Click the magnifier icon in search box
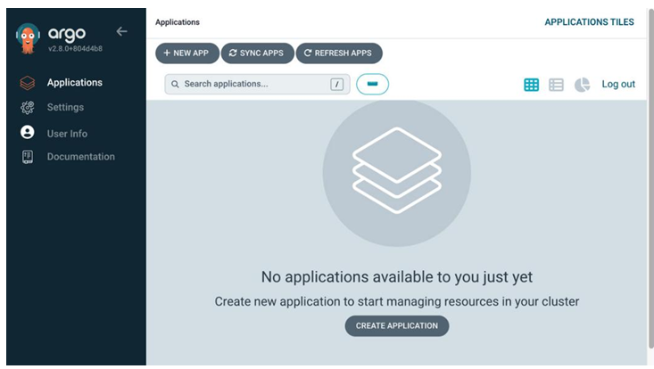Image resolution: width=654 pixels, height=369 pixels. click(x=175, y=84)
